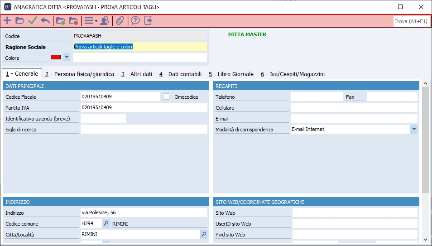Click the Partita IVA input field
This screenshot has width=432, height=246.
click(x=144, y=107)
